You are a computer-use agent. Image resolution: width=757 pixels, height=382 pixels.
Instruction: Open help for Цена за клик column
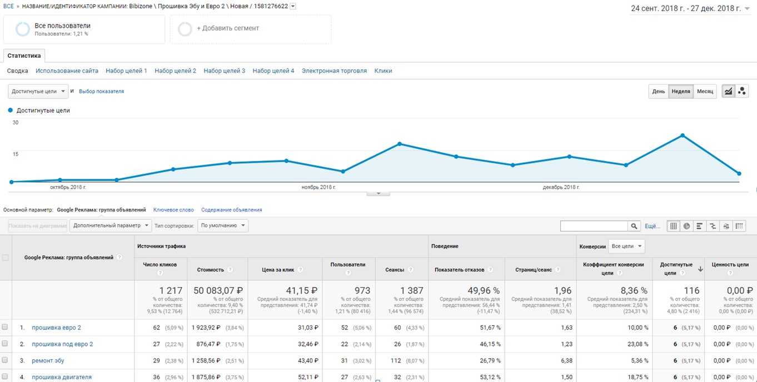coord(301,270)
